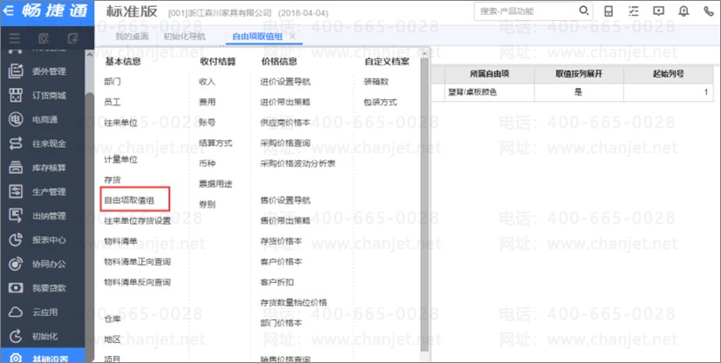Open 账号 under 收付结算
The height and width of the screenshot is (363, 721).
tap(207, 123)
